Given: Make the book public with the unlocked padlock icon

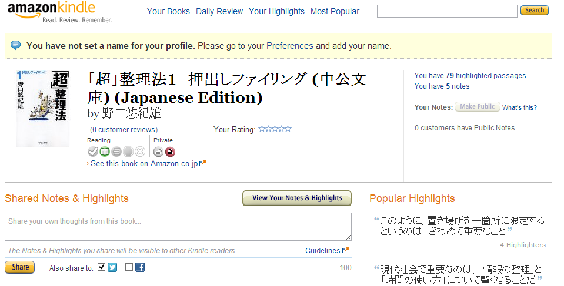Looking at the screenshot, I should 158,152.
